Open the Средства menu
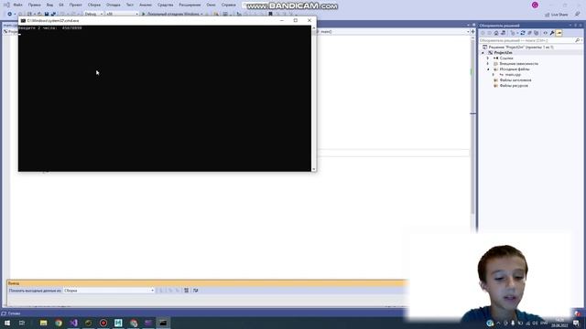This screenshot has height=329, width=586. 165,5
